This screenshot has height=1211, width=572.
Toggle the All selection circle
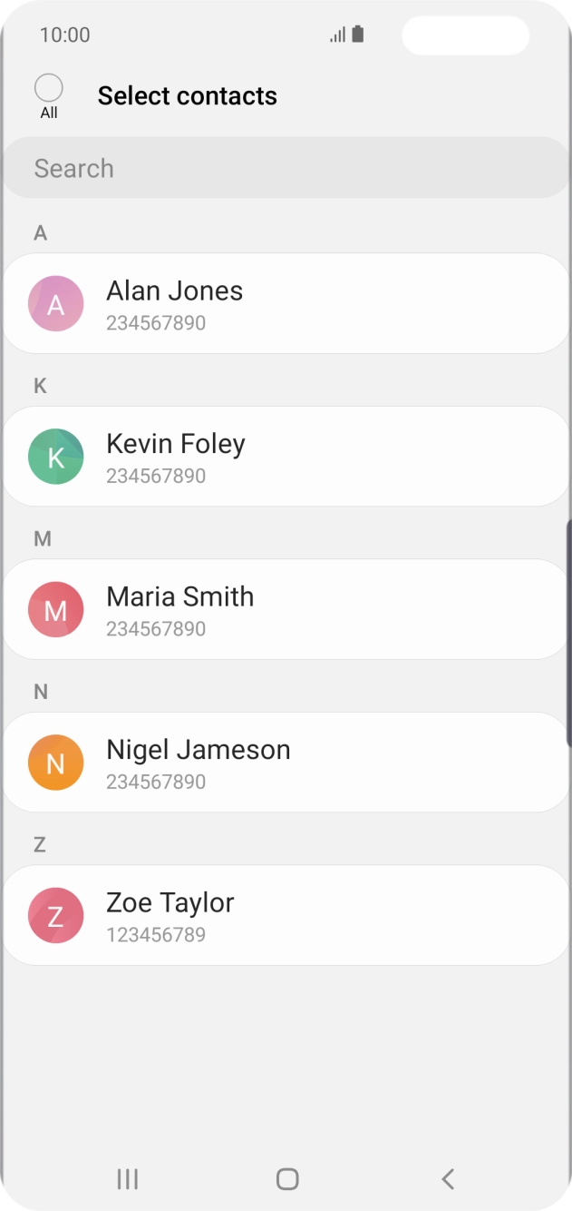(x=49, y=88)
